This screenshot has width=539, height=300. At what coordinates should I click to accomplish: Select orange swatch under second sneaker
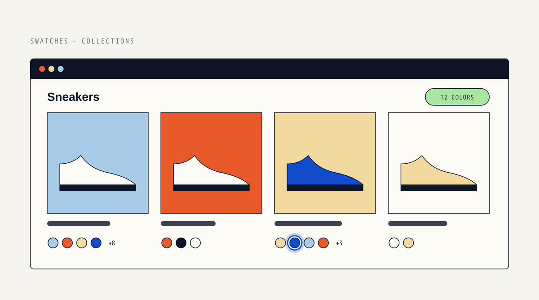167,243
